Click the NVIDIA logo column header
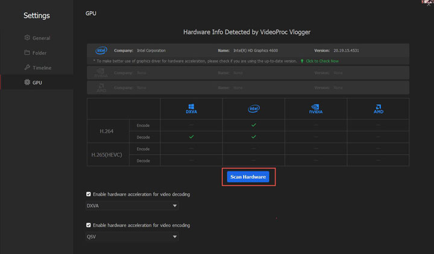434x254 pixels. point(315,110)
